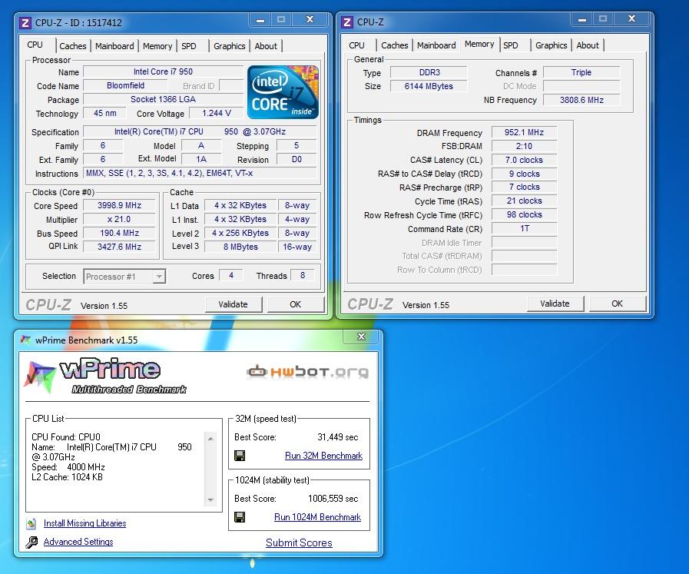Click the Intel Core i7 inside logo
This screenshot has width=689, height=574.
(x=283, y=92)
